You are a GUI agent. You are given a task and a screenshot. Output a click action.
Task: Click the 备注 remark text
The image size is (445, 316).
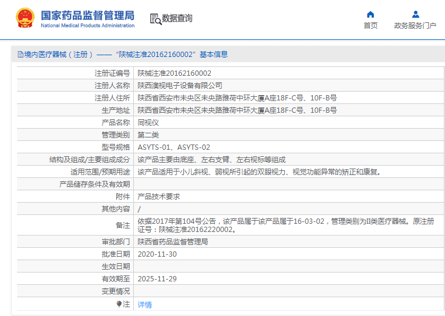[x=286, y=225]
